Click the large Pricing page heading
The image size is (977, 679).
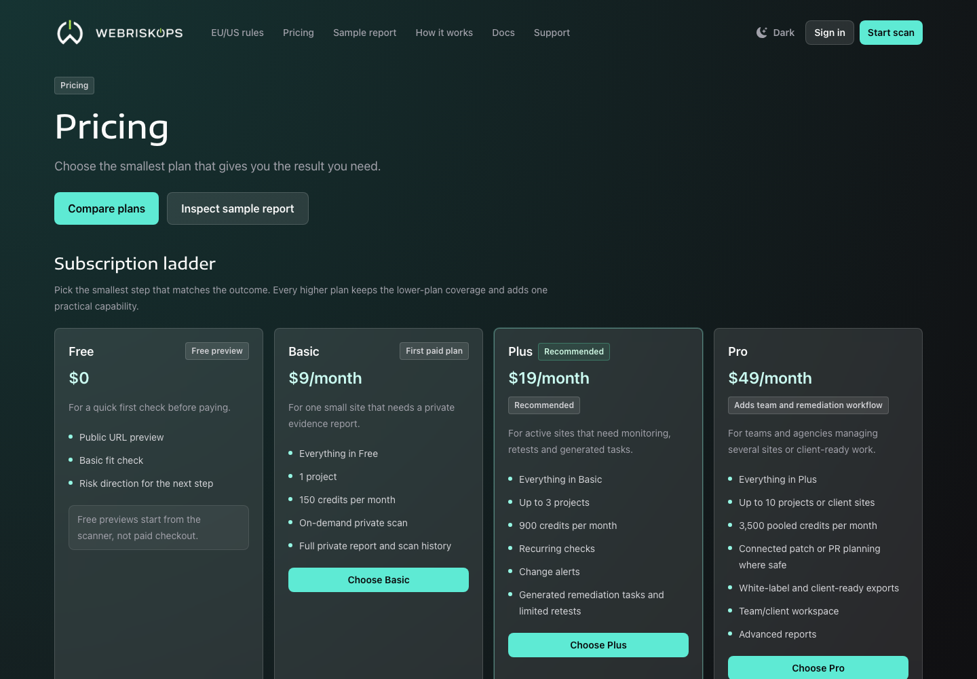coord(112,127)
